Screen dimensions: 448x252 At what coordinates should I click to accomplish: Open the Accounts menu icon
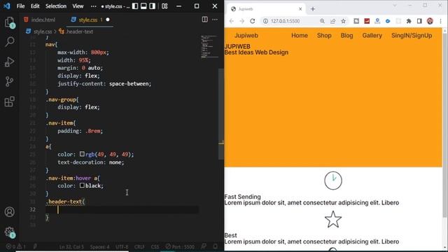click(x=9, y=211)
